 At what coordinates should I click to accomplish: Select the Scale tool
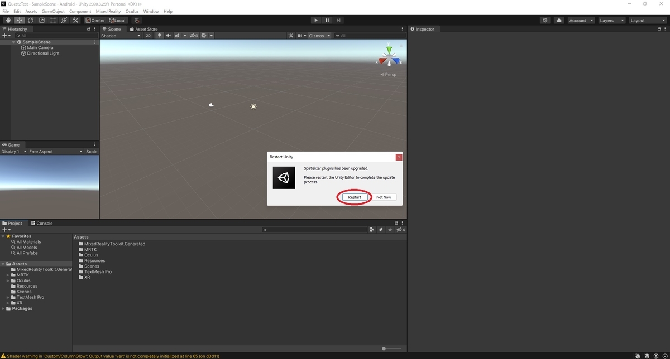(41, 20)
